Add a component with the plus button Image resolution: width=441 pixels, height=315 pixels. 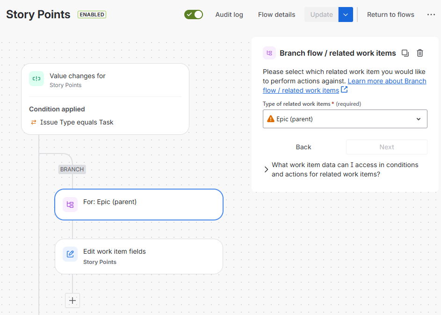tap(72, 300)
